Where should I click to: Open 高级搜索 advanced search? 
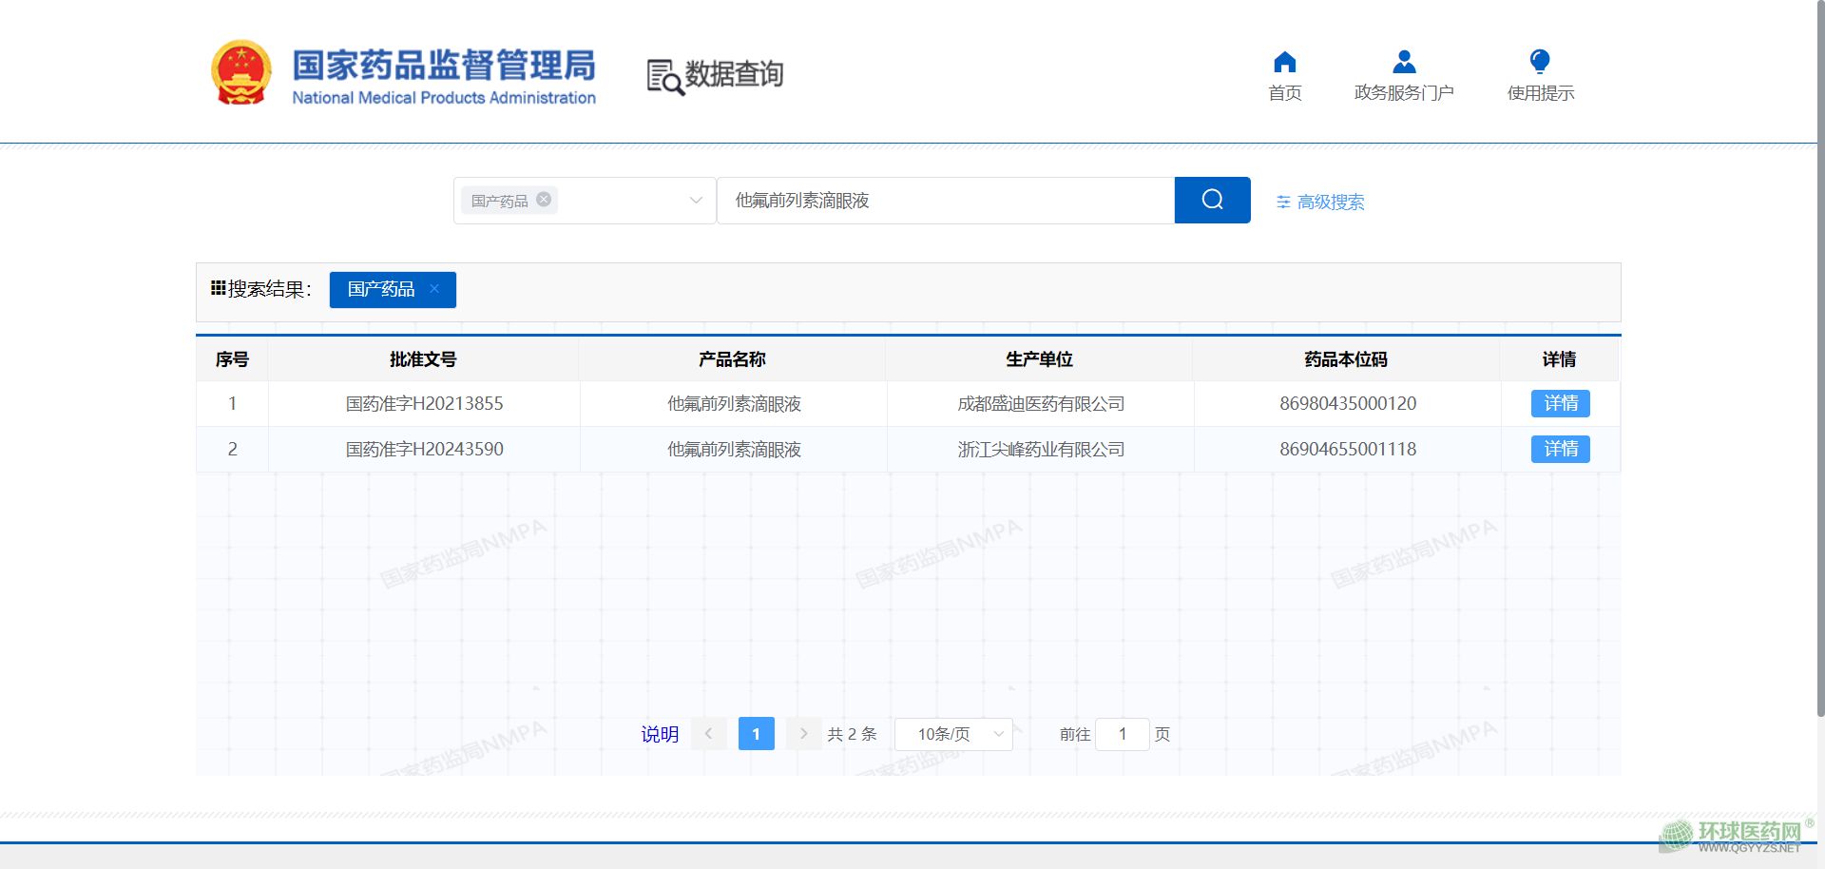(x=1320, y=202)
